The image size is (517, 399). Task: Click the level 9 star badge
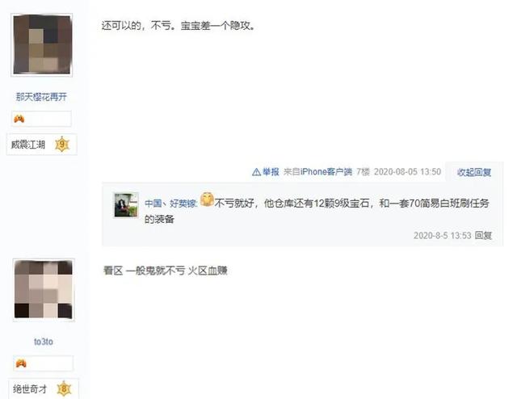(62, 144)
